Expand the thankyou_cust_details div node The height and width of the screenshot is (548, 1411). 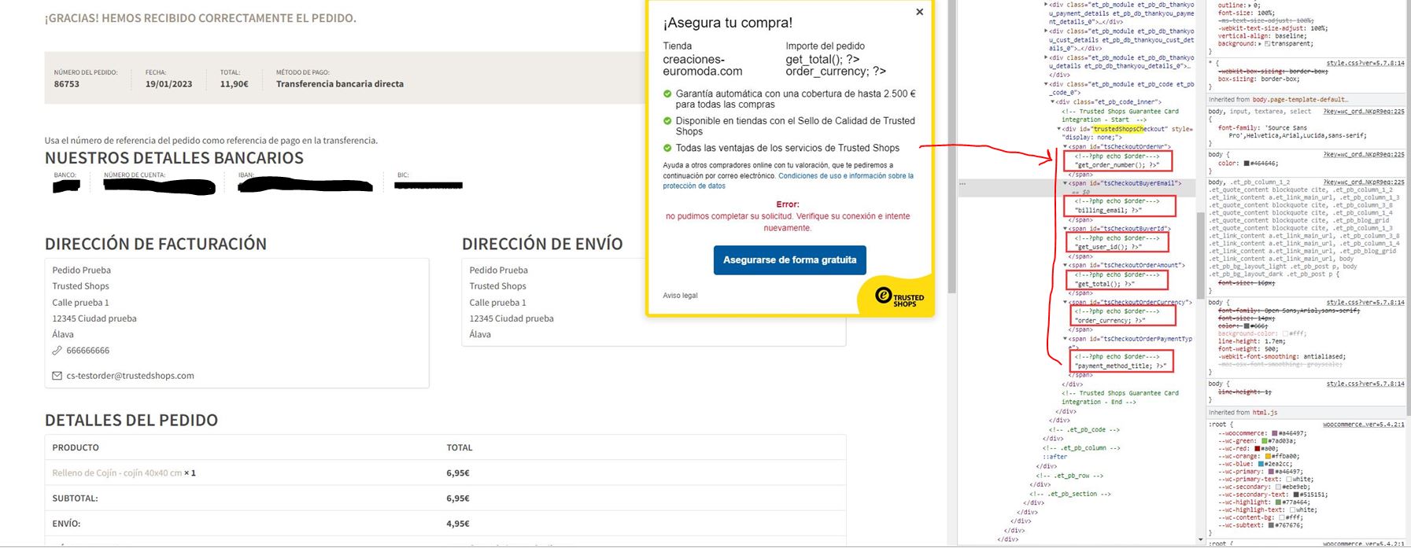1046,31
